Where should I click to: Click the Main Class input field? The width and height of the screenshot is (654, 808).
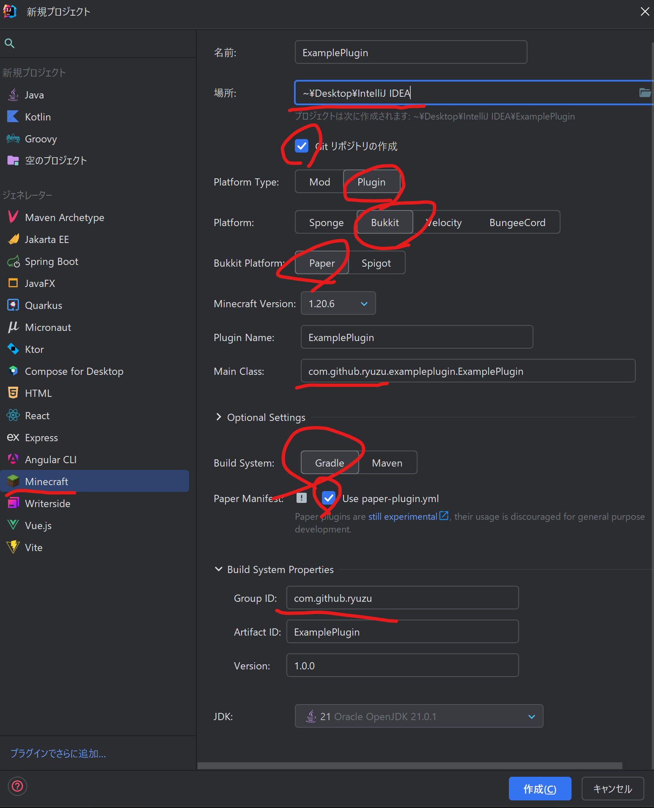468,371
